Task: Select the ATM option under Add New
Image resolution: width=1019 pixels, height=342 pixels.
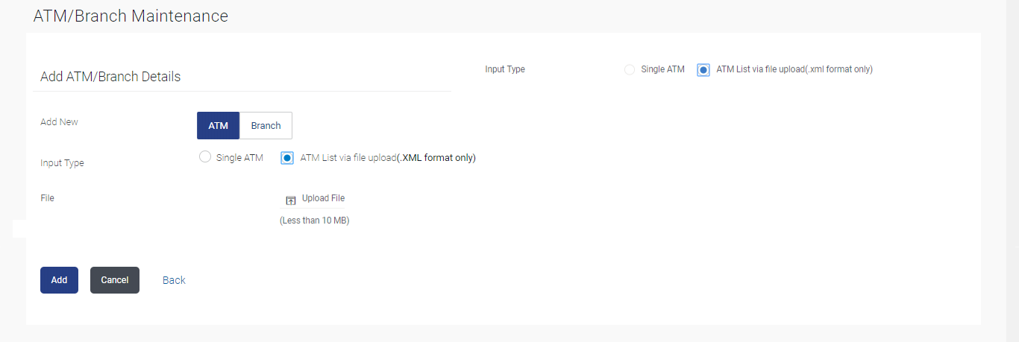Action: coord(218,126)
